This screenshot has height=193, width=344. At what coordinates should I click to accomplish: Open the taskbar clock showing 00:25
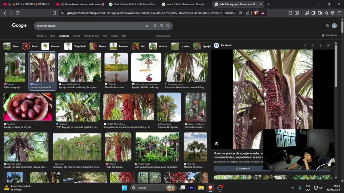pyautogui.click(x=333, y=188)
